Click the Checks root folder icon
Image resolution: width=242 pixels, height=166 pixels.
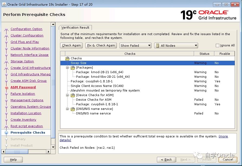click(x=67, y=58)
